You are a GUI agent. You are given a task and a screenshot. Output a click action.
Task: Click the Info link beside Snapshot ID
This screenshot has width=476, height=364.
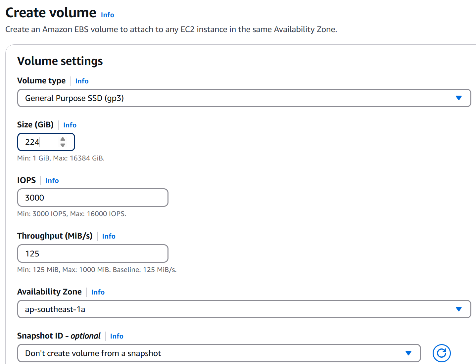[117, 336]
